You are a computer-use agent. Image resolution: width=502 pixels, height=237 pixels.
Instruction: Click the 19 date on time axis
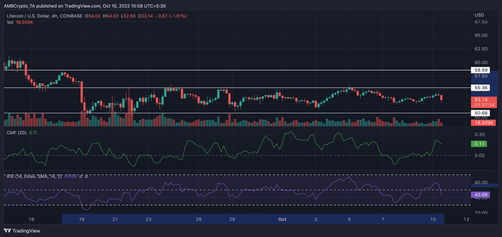[81, 219]
